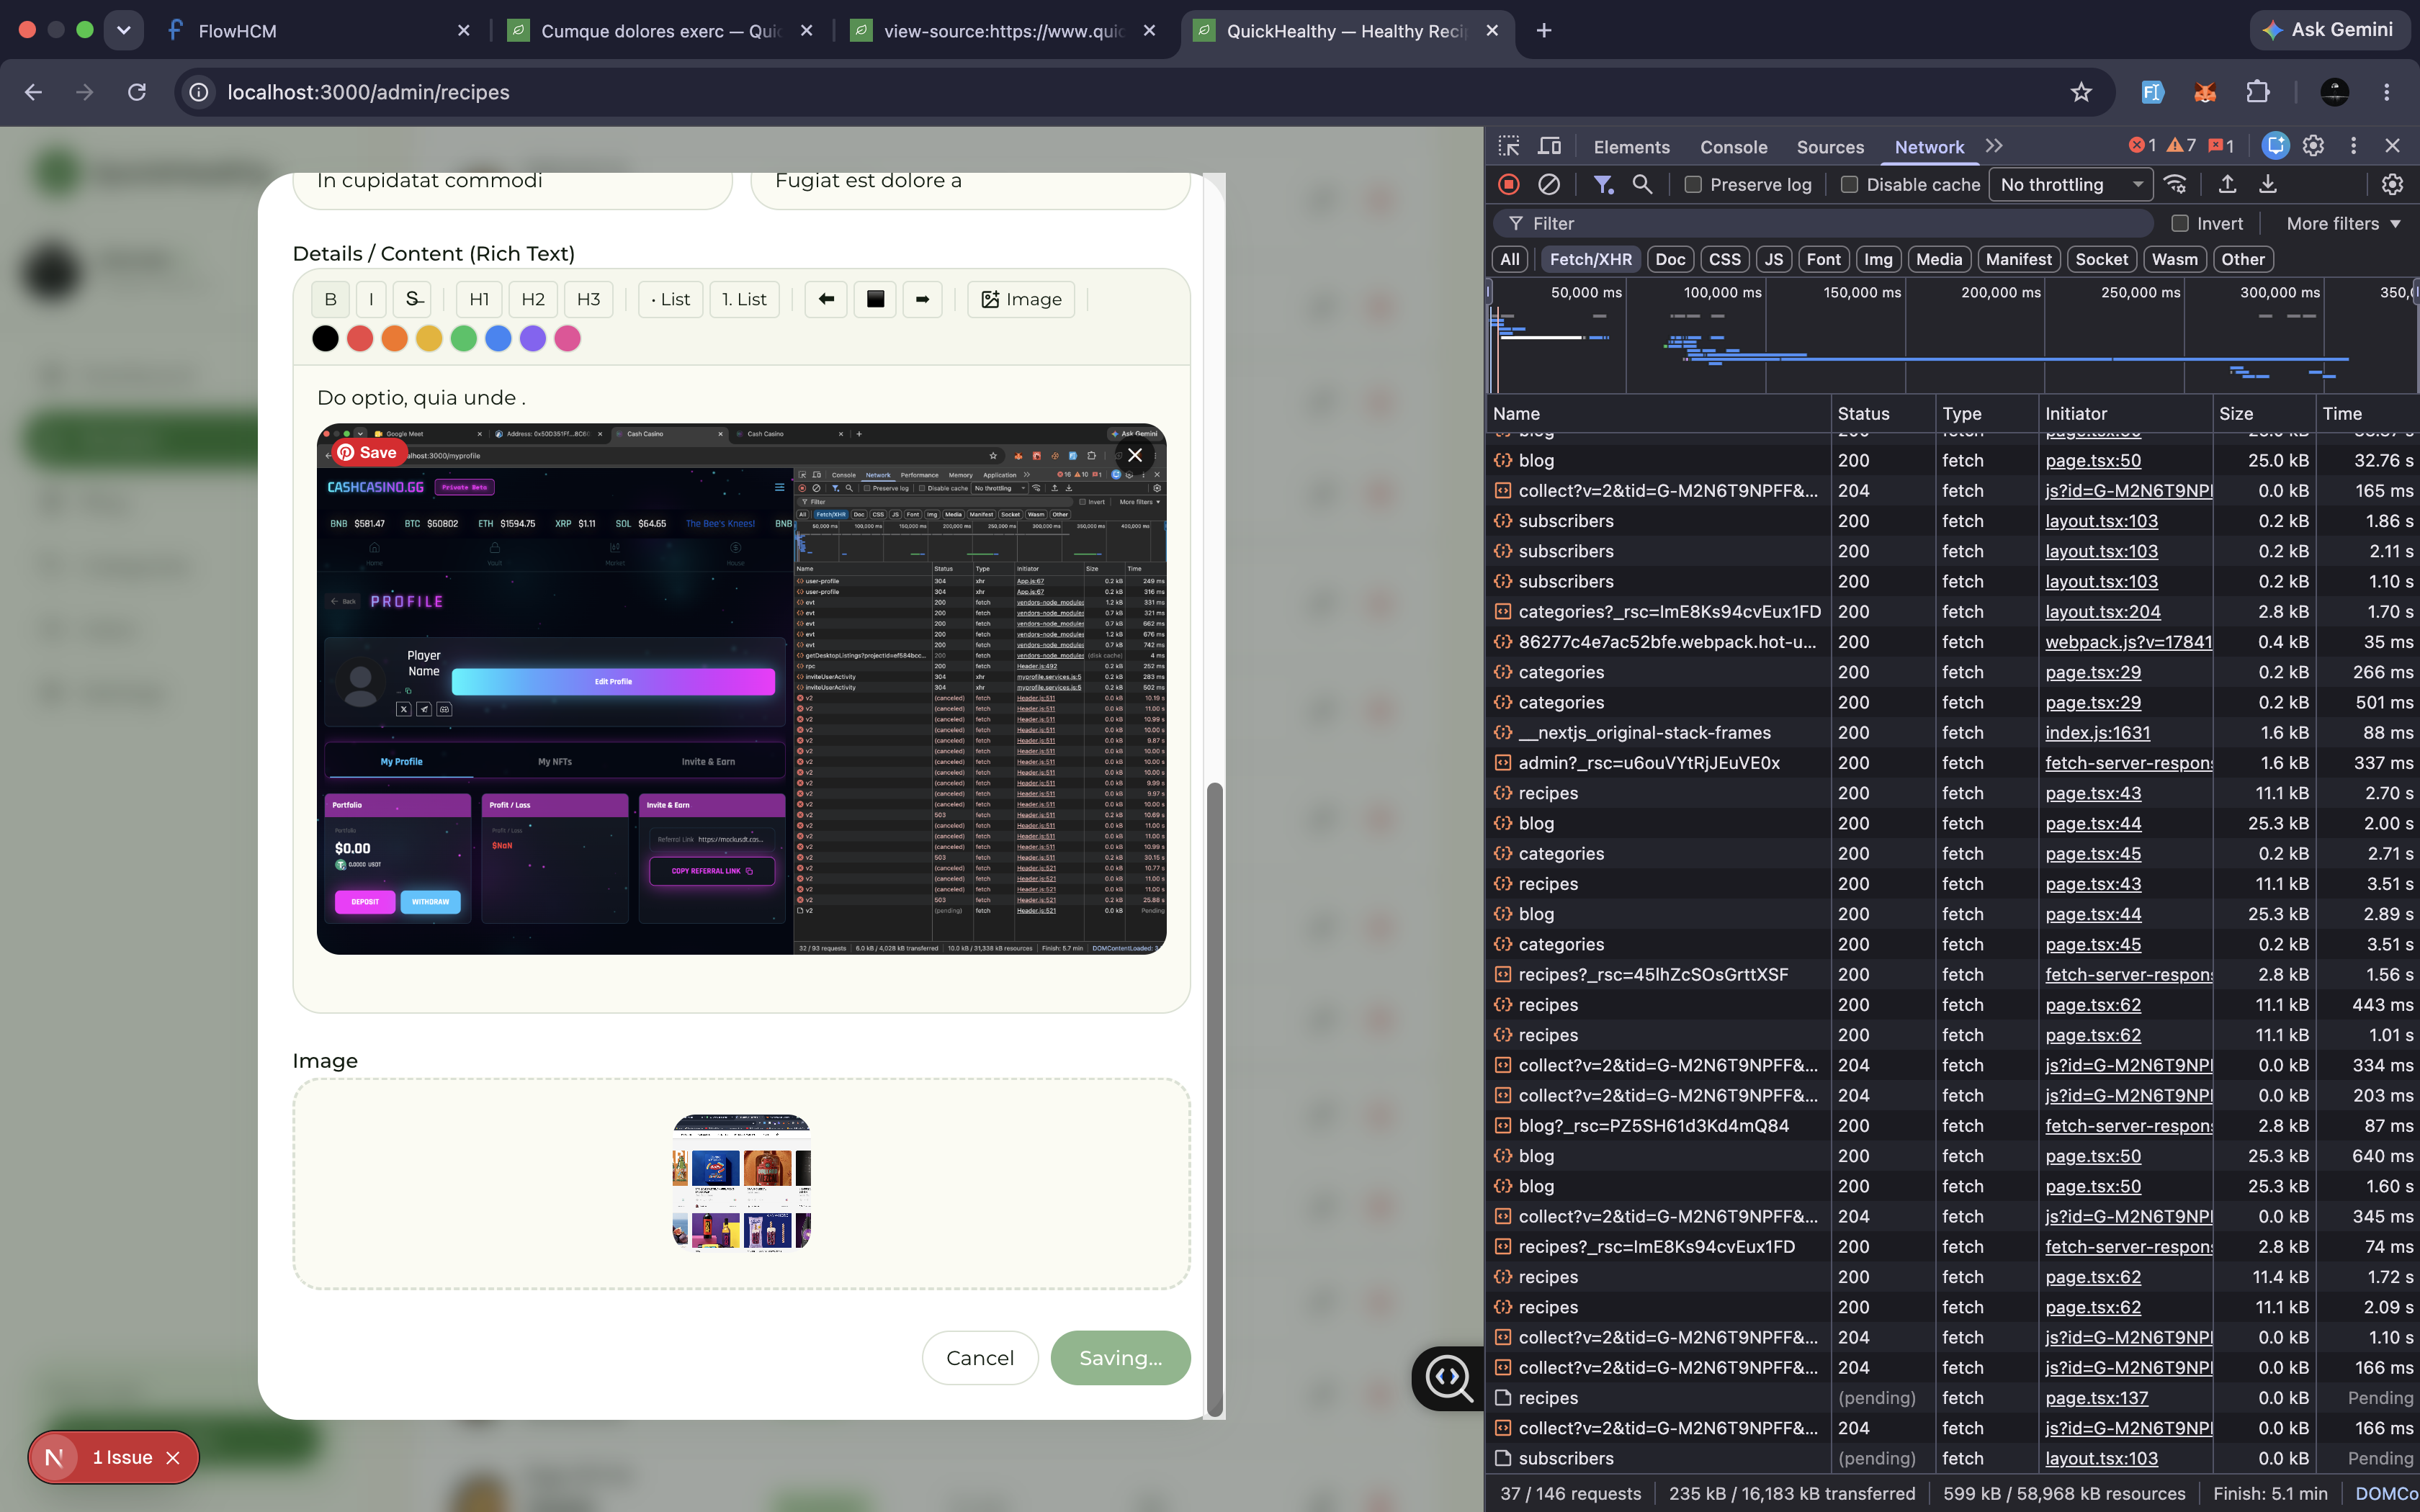The image size is (2420, 1512).
Task: Open DevTools settings gear
Action: [x=2313, y=146]
